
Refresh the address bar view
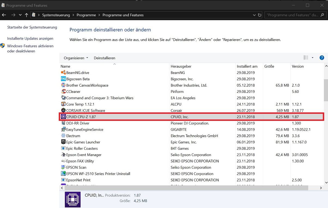260,15
